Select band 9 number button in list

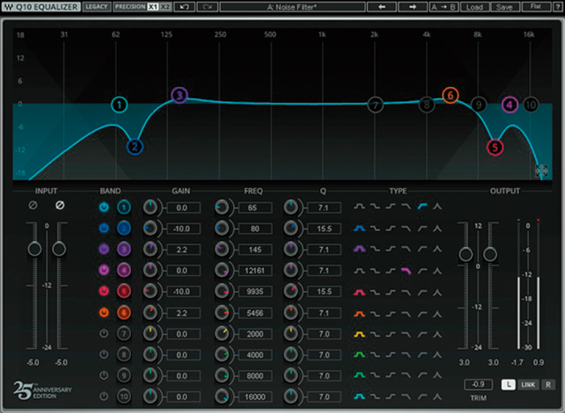point(123,375)
